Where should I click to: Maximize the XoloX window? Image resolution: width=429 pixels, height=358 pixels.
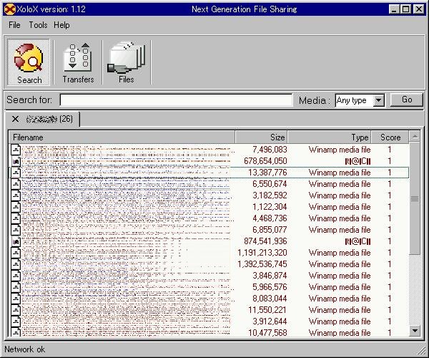coord(405,9)
